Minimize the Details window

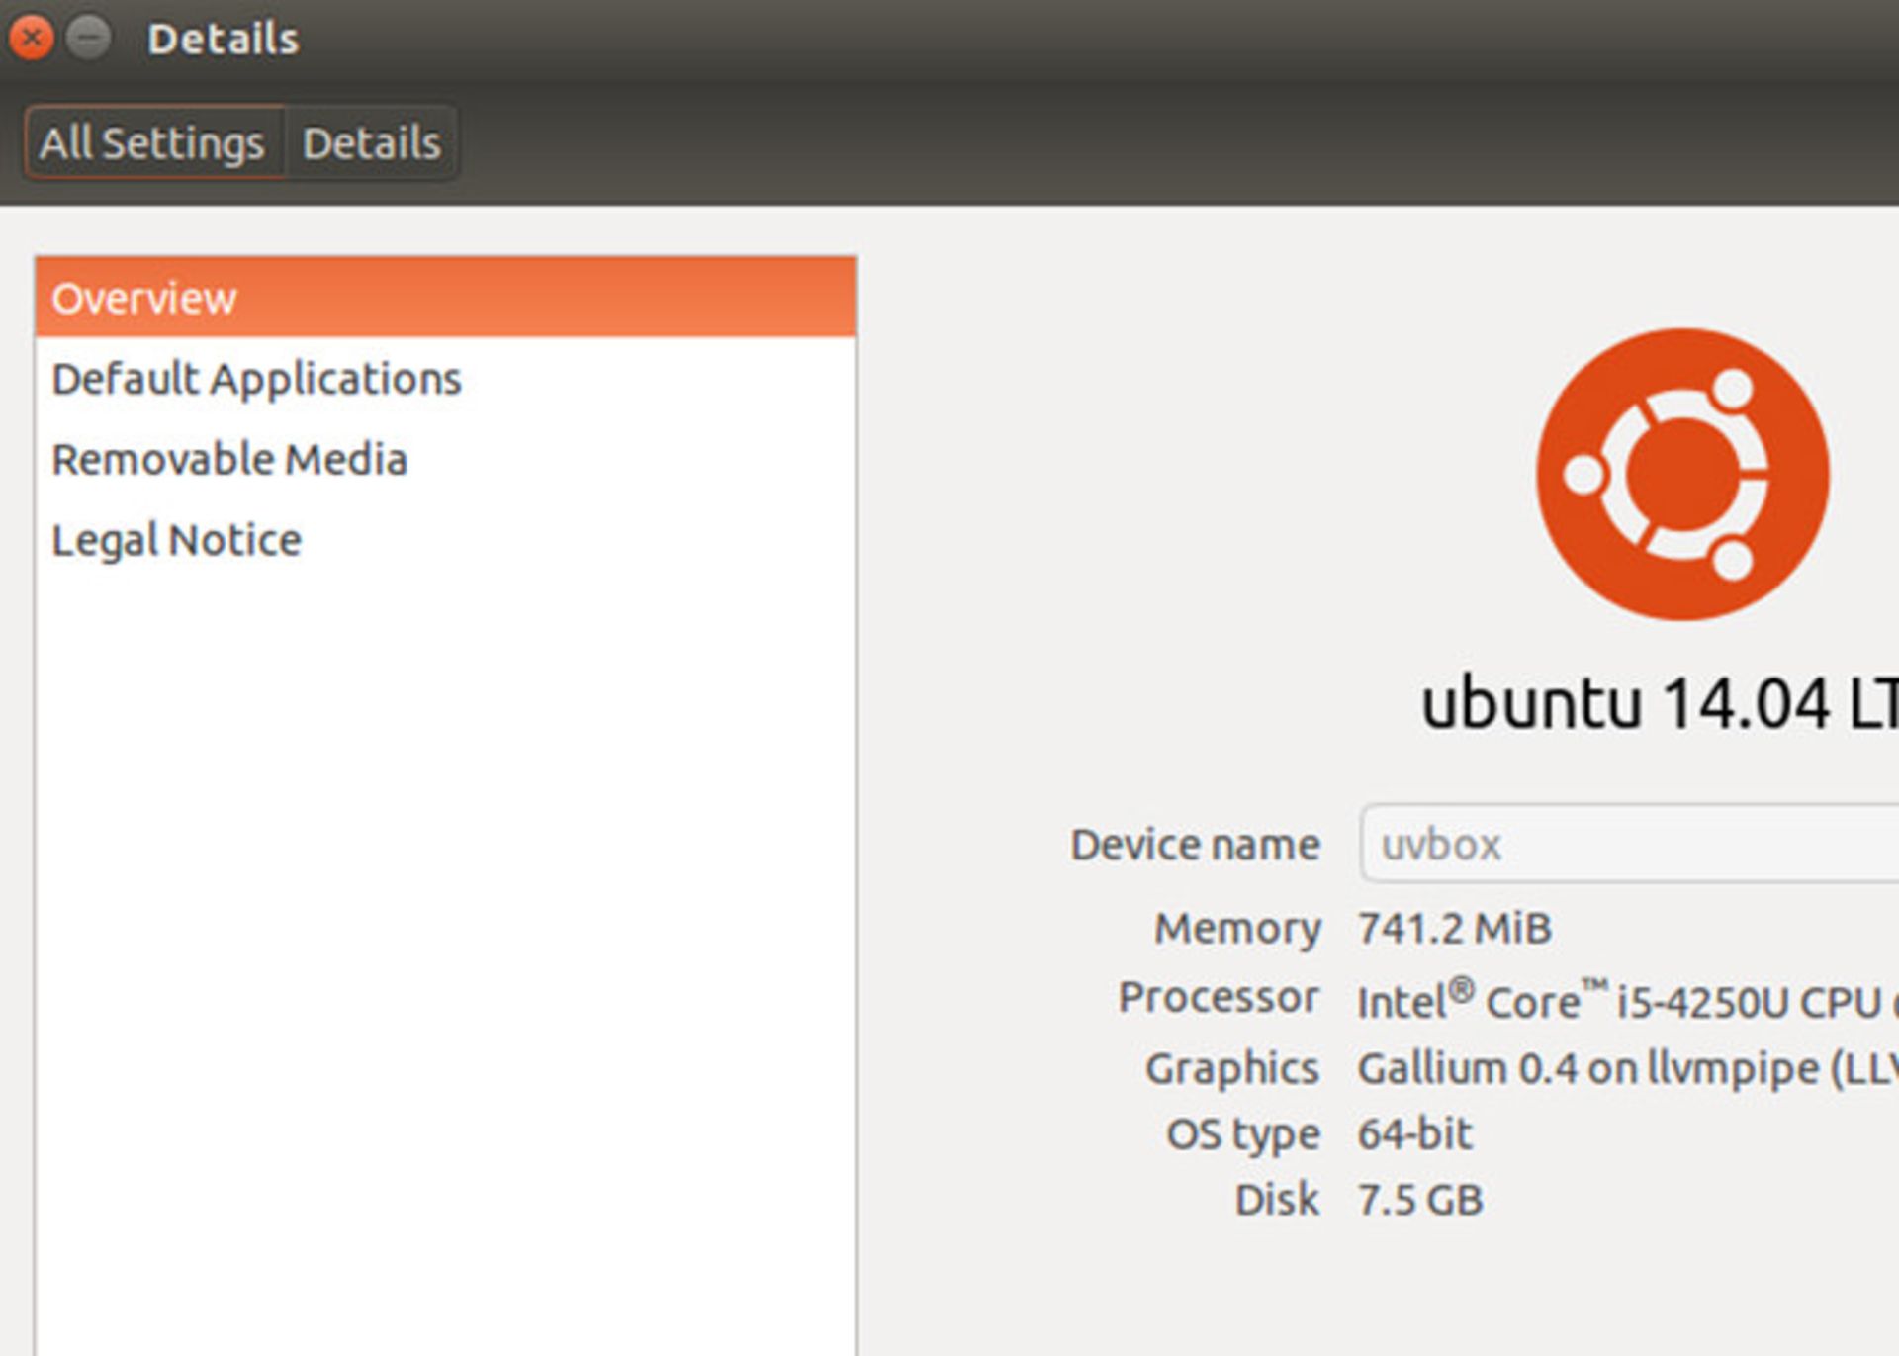point(89,39)
